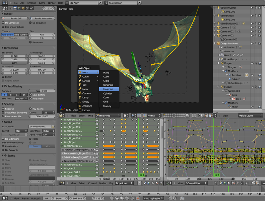Collapse the Output panel
Image resolution: width=265 pixels, height=201 pixels.
tap(3, 122)
